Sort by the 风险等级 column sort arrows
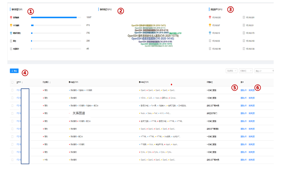284x170 pixels. 50,83
